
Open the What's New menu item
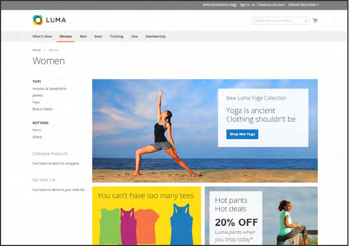click(42, 36)
